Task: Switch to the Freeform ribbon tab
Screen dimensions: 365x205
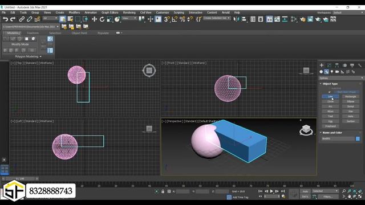Action: click(33, 33)
